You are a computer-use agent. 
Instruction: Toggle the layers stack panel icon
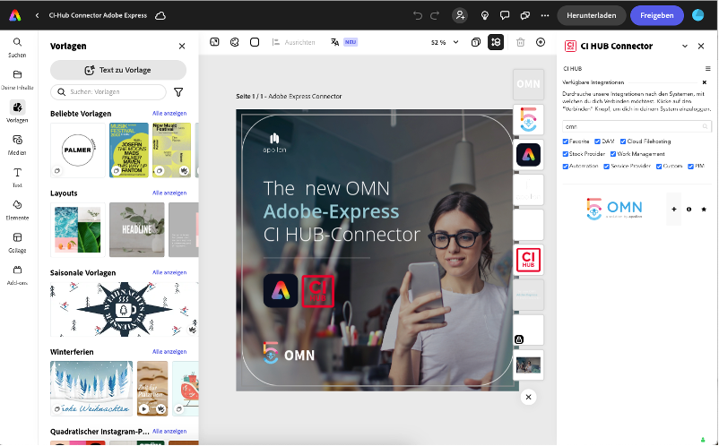point(496,42)
